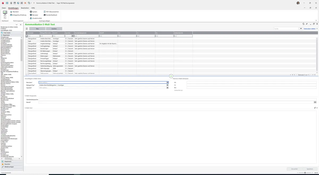This screenshot has height=175, width=319.
Task: Open the Datensätze wählen dropdown
Action: (310, 29)
